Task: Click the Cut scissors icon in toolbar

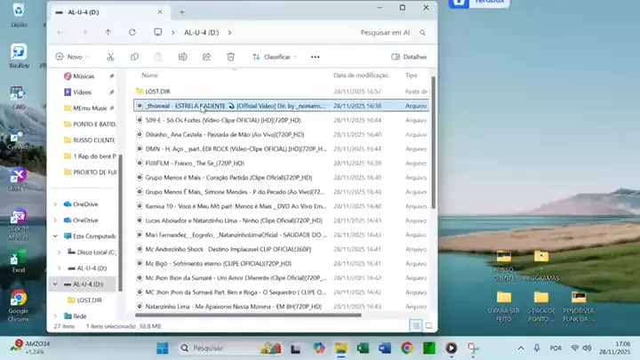Action: [x=110, y=56]
